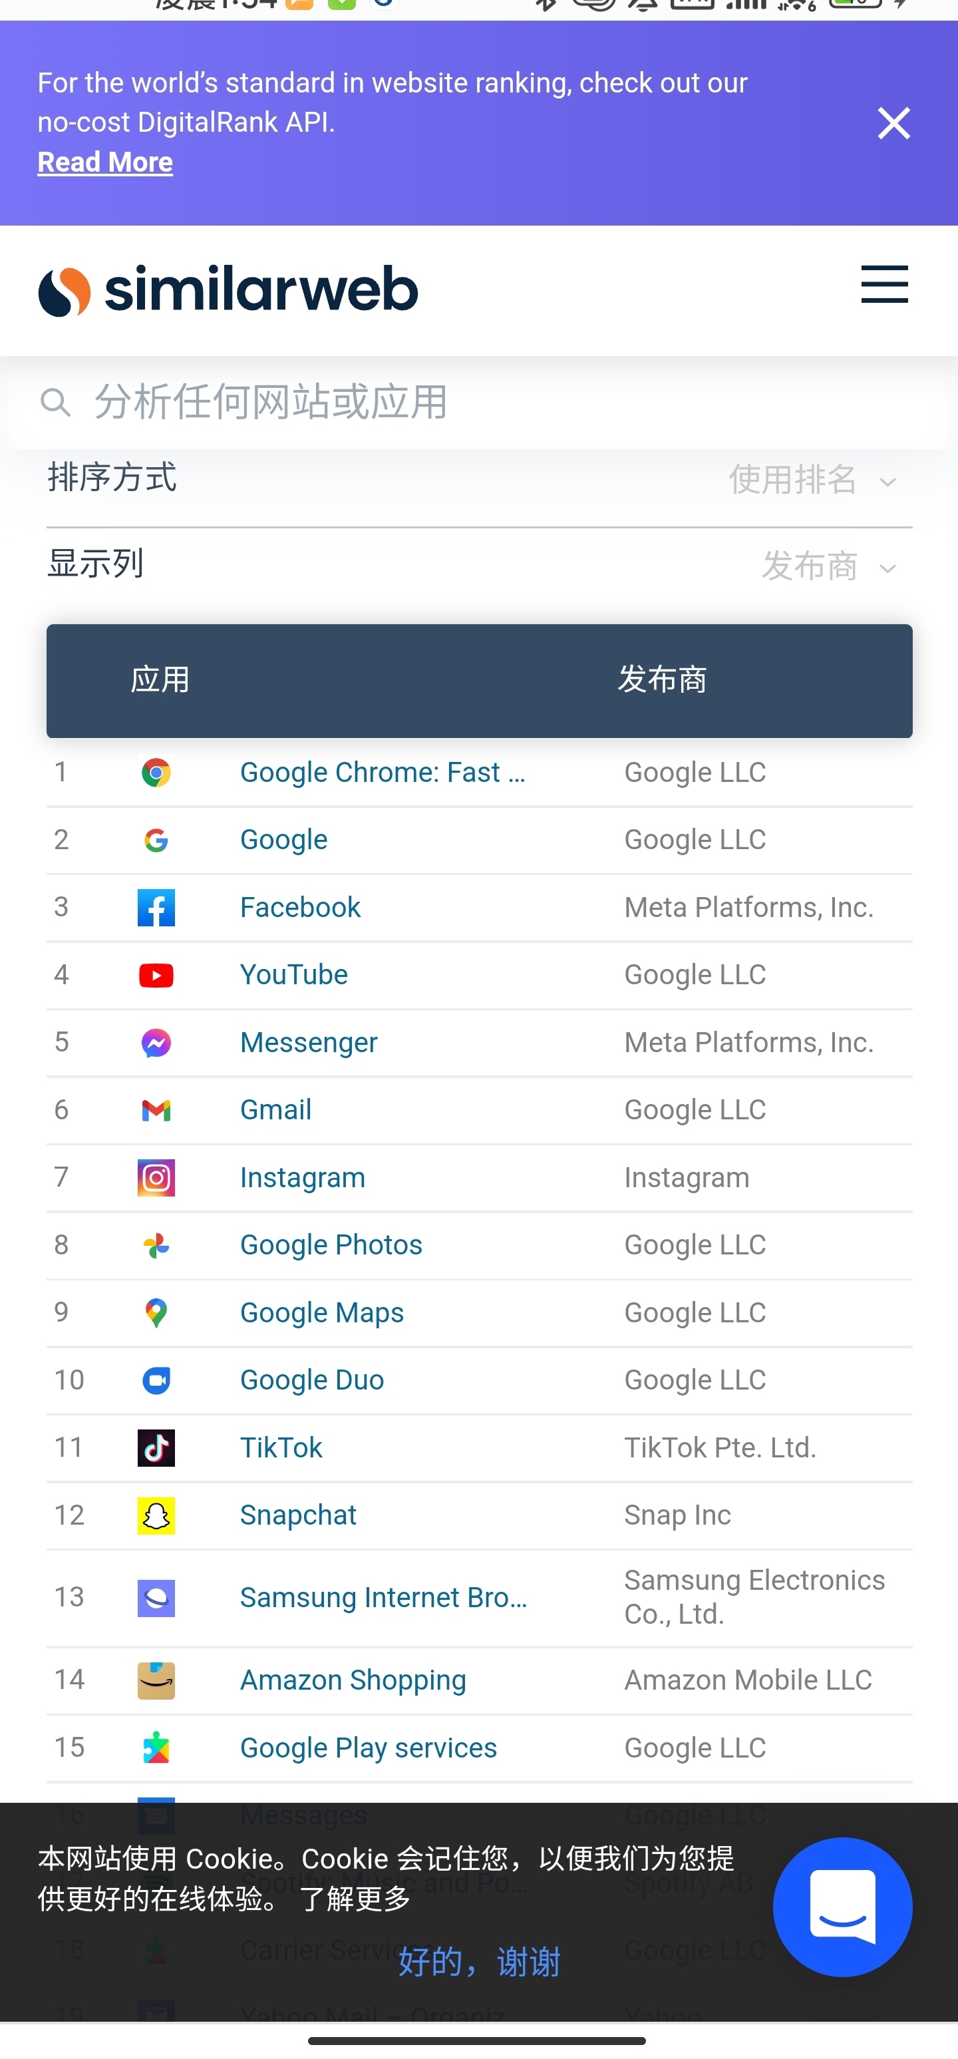Image resolution: width=958 pixels, height=2059 pixels.
Task: Open the blue chat support bubble
Action: coord(842,1907)
